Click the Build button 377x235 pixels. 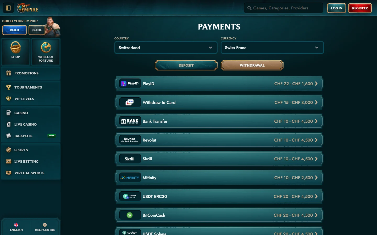click(x=14, y=30)
